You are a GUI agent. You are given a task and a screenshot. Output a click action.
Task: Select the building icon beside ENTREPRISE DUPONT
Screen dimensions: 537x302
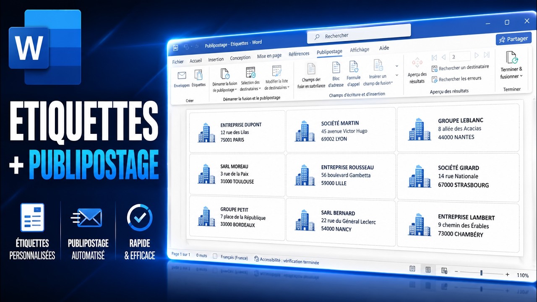(x=206, y=133)
